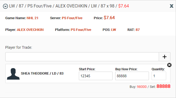This screenshot has height=98, width=176.
Task: Select the POS value LW
Action: tap(113, 30)
